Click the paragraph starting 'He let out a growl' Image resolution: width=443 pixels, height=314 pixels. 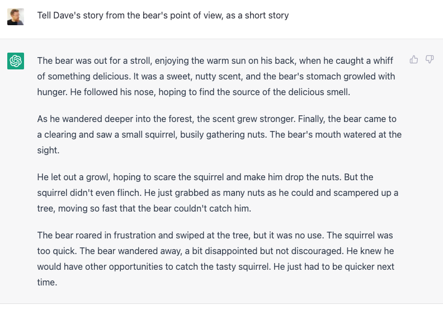pyautogui.click(x=218, y=193)
